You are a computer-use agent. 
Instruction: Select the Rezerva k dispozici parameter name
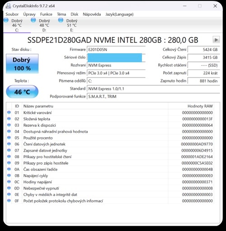[x=39, y=125]
